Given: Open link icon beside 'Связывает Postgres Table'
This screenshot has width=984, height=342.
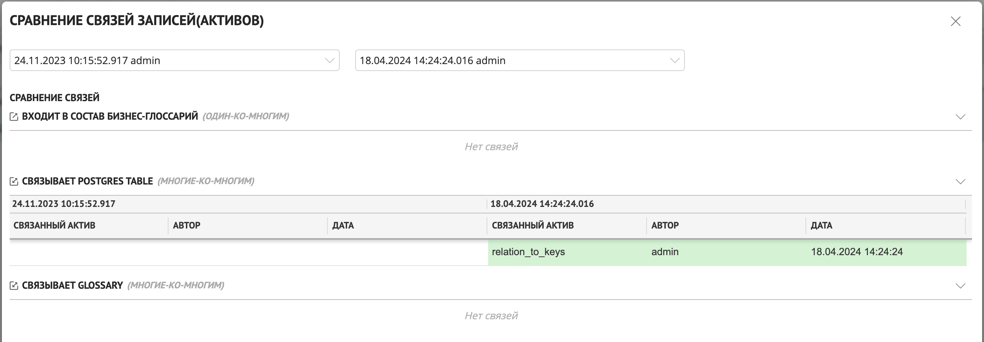Looking at the screenshot, I should pos(14,181).
